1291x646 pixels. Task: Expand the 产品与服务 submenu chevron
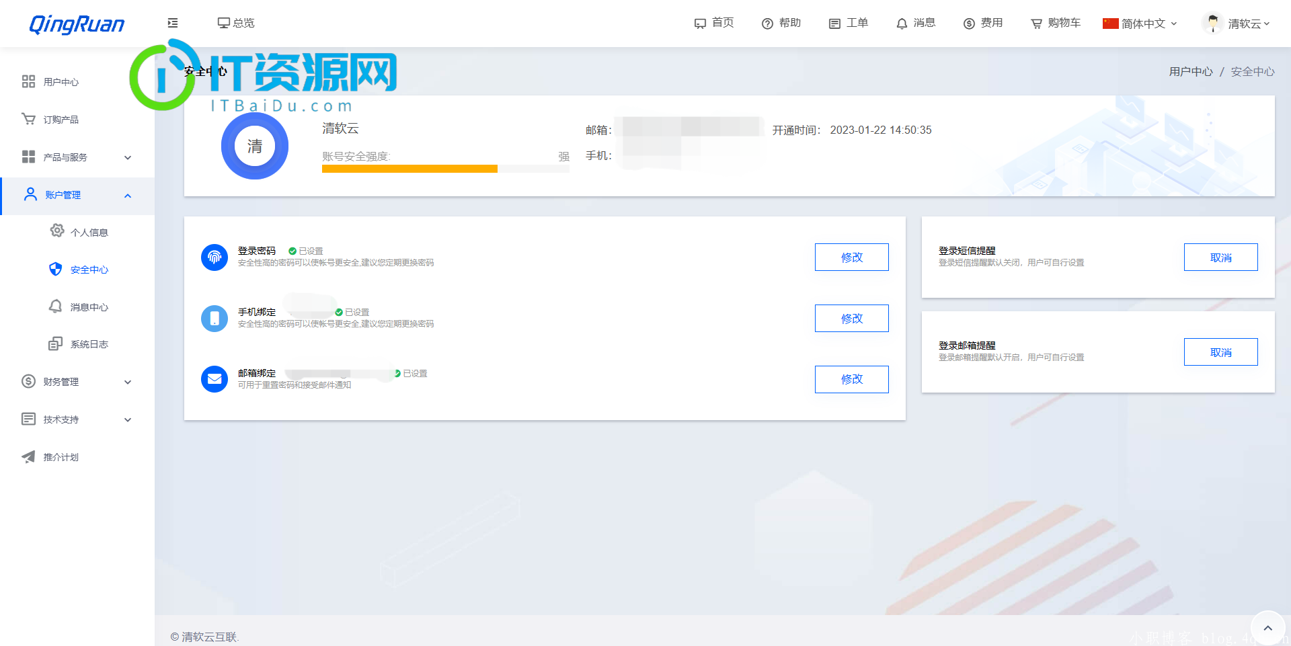tap(128, 157)
